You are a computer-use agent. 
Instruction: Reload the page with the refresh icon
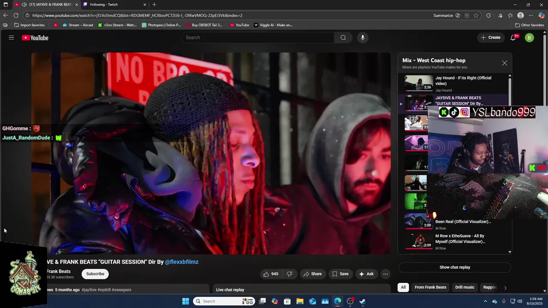coord(16,15)
